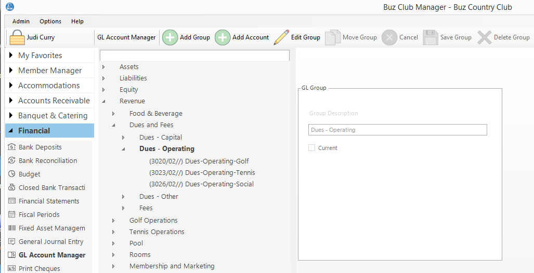Open the Options menu

50,21
